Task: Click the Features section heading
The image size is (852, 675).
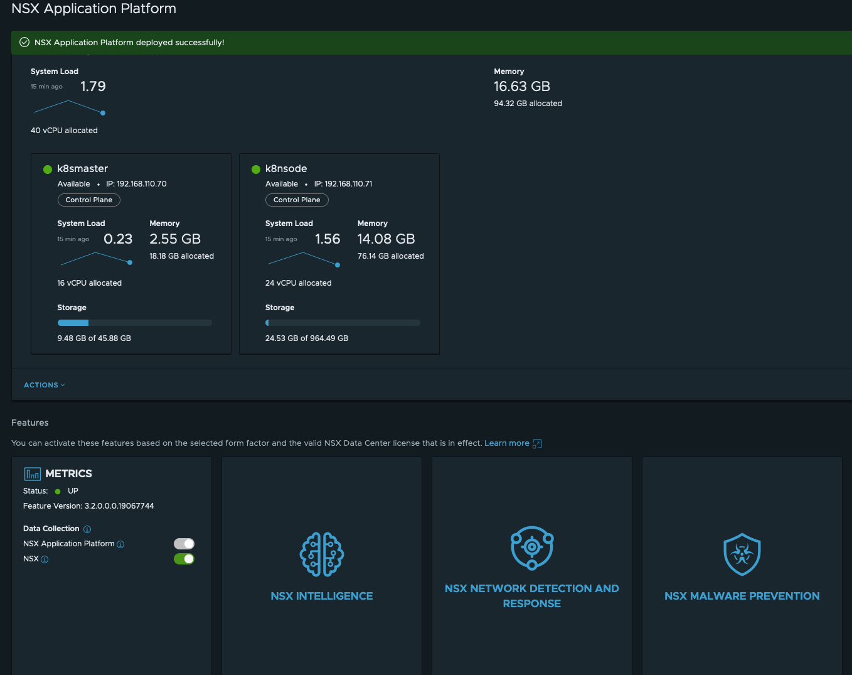Action: (30, 423)
